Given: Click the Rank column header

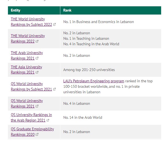Looking at the screenshot, I should pyautogui.click(x=67, y=10).
